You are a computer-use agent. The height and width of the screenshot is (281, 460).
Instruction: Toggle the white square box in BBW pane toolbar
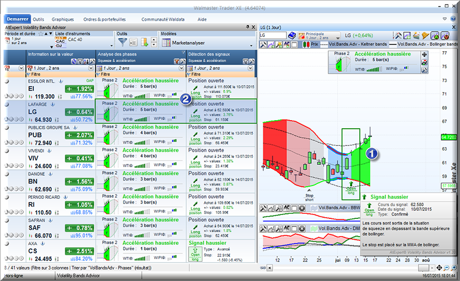point(294,208)
